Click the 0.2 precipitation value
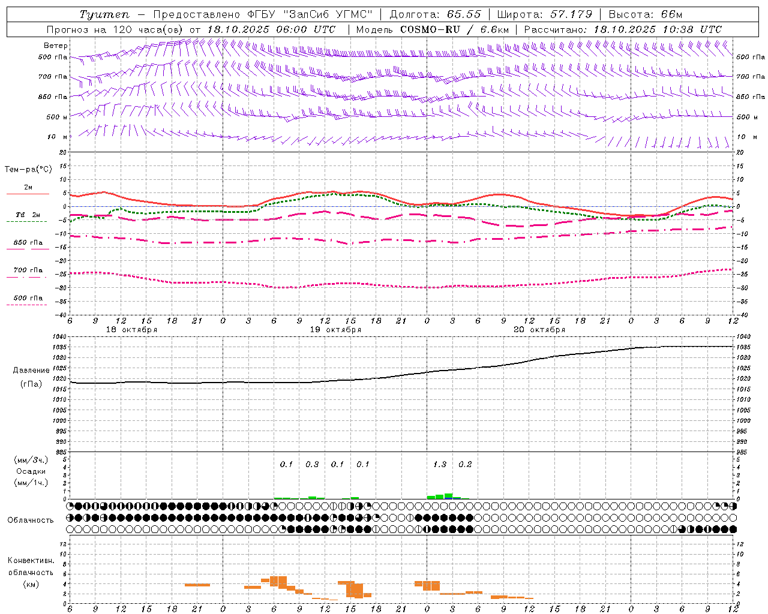The height and width of the screenshot is (614, 768). [x=465, y=465]
